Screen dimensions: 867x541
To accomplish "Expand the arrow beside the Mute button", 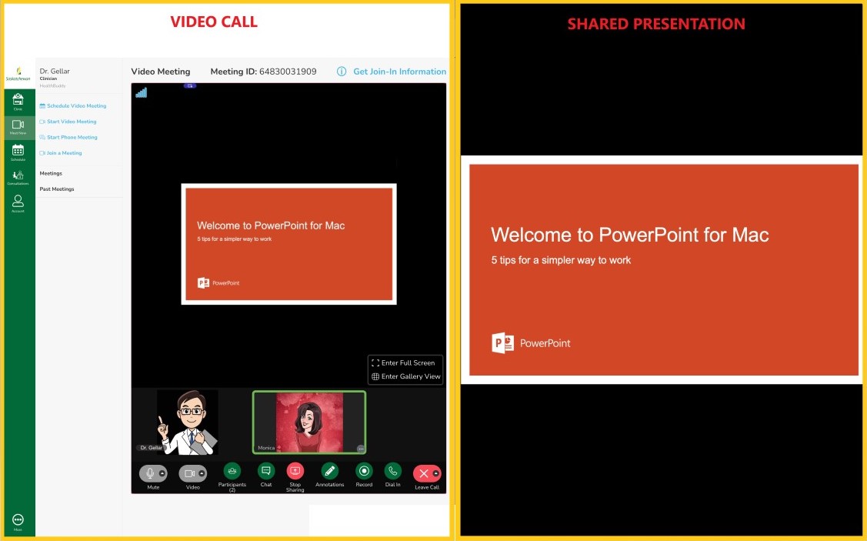I will (162, 473).
